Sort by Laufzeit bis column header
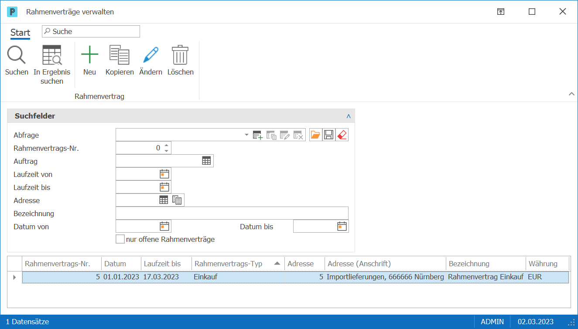This screenshot has width=578, height=329. (166, 264)
